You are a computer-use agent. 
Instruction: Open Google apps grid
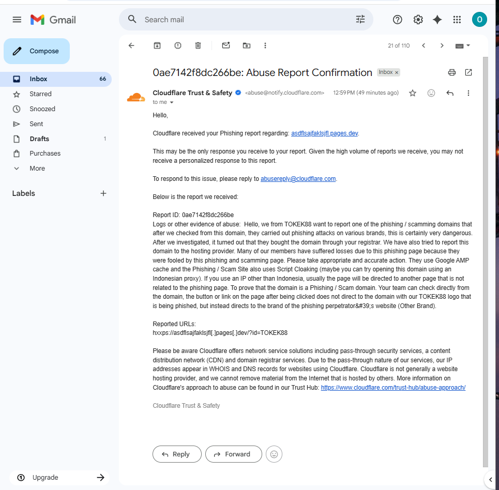(x=457, y=20)
